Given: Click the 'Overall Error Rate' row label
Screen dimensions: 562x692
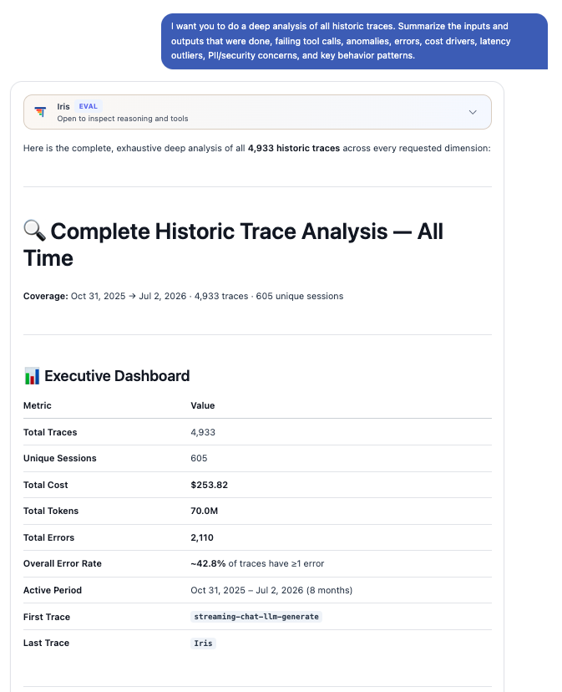Looking at the screenshot, I should (x=63, y=564).
